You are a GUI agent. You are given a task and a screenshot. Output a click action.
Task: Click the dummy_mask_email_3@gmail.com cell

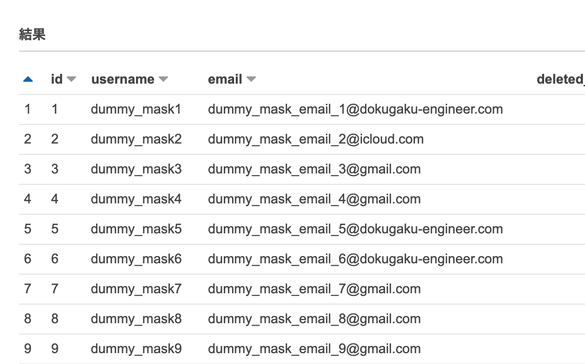[314, 169]
